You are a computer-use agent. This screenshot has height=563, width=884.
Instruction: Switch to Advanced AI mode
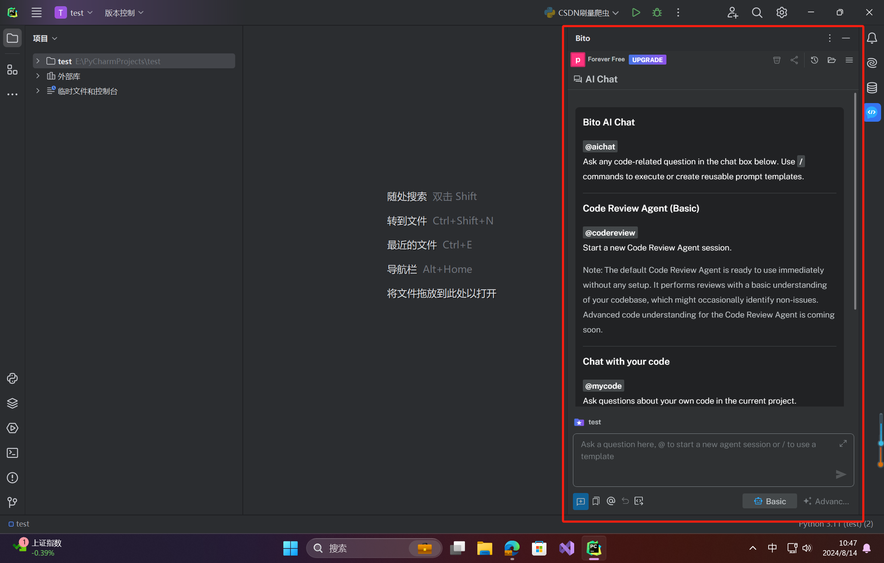tap(826, 501)
